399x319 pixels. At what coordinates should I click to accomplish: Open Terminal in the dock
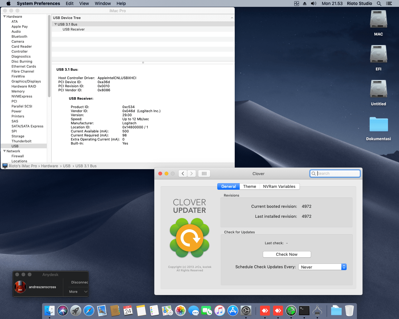(x=304, y=311)
